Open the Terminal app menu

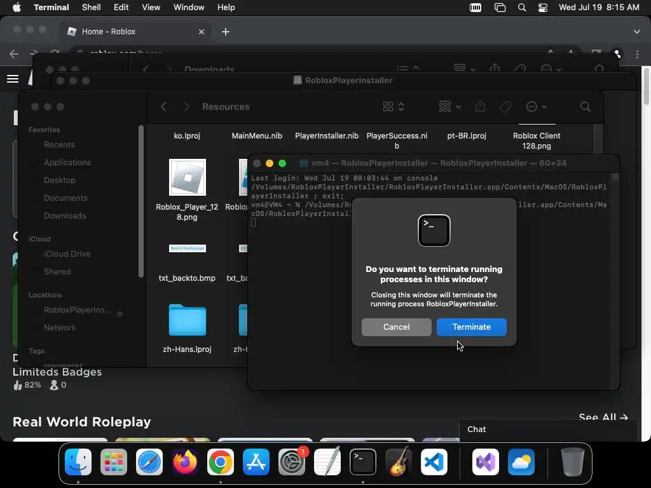pos(51,8)
